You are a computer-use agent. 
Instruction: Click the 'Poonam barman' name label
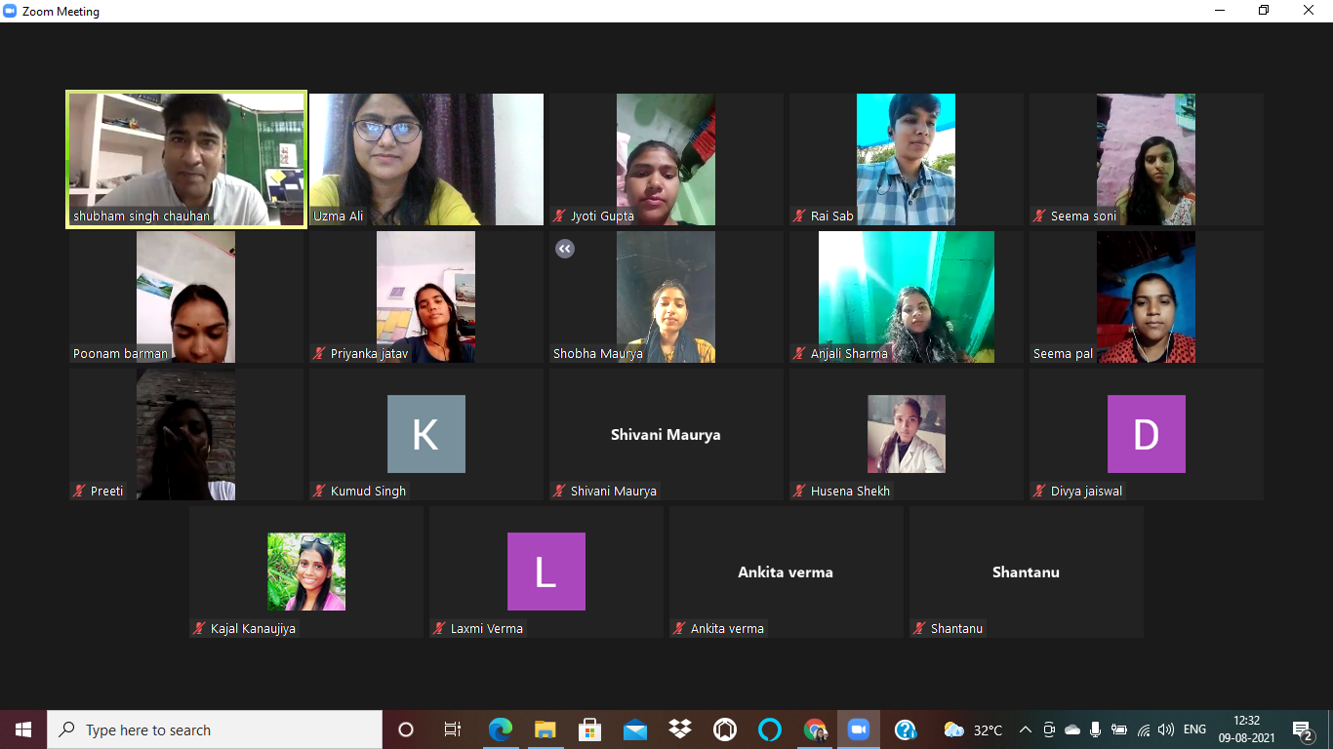click(x=120, y=354)
